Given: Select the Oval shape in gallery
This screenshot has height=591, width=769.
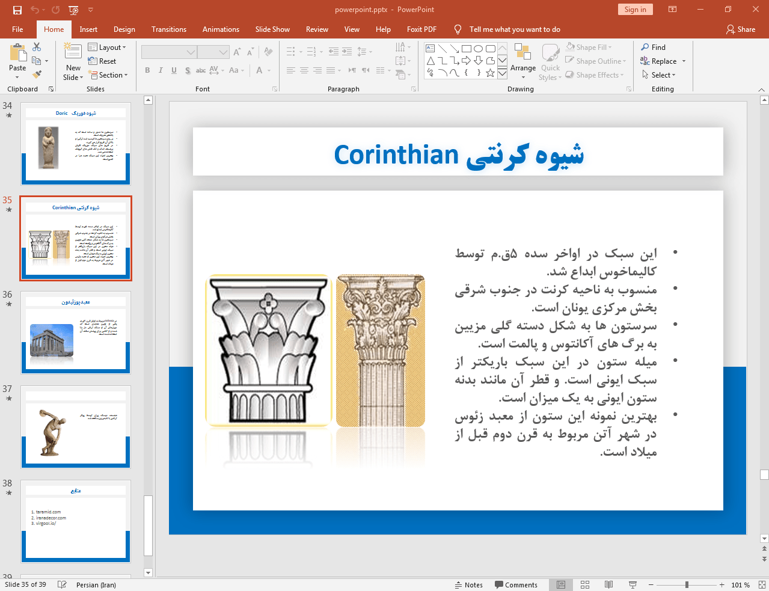Looking at the screenshot, I should [478, 48].
